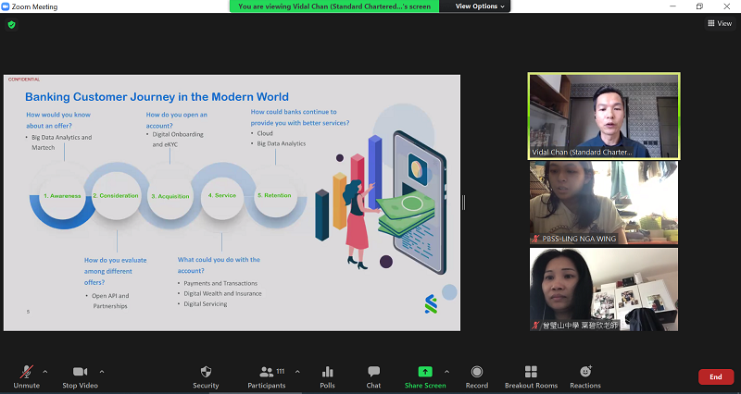Open the Security shield icon
Image resolution: width=741 pixels, height=394 pixels.
click(206, 372)
